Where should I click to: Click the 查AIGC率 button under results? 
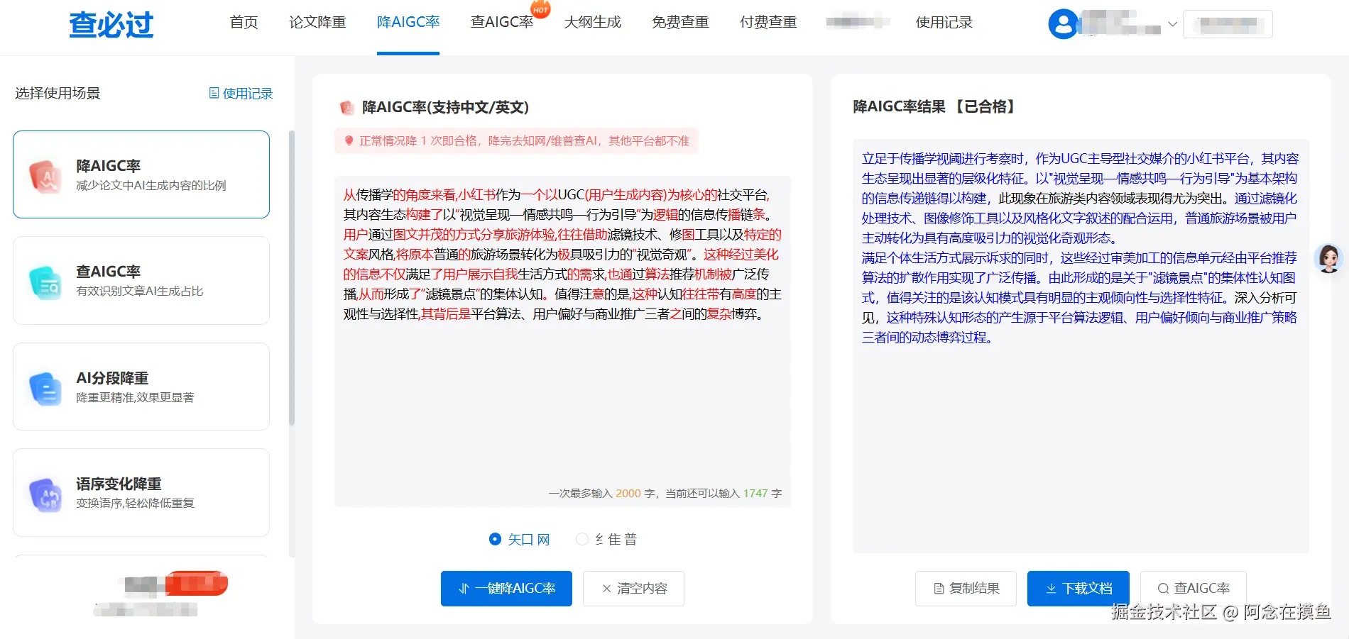coord(1194,589)
